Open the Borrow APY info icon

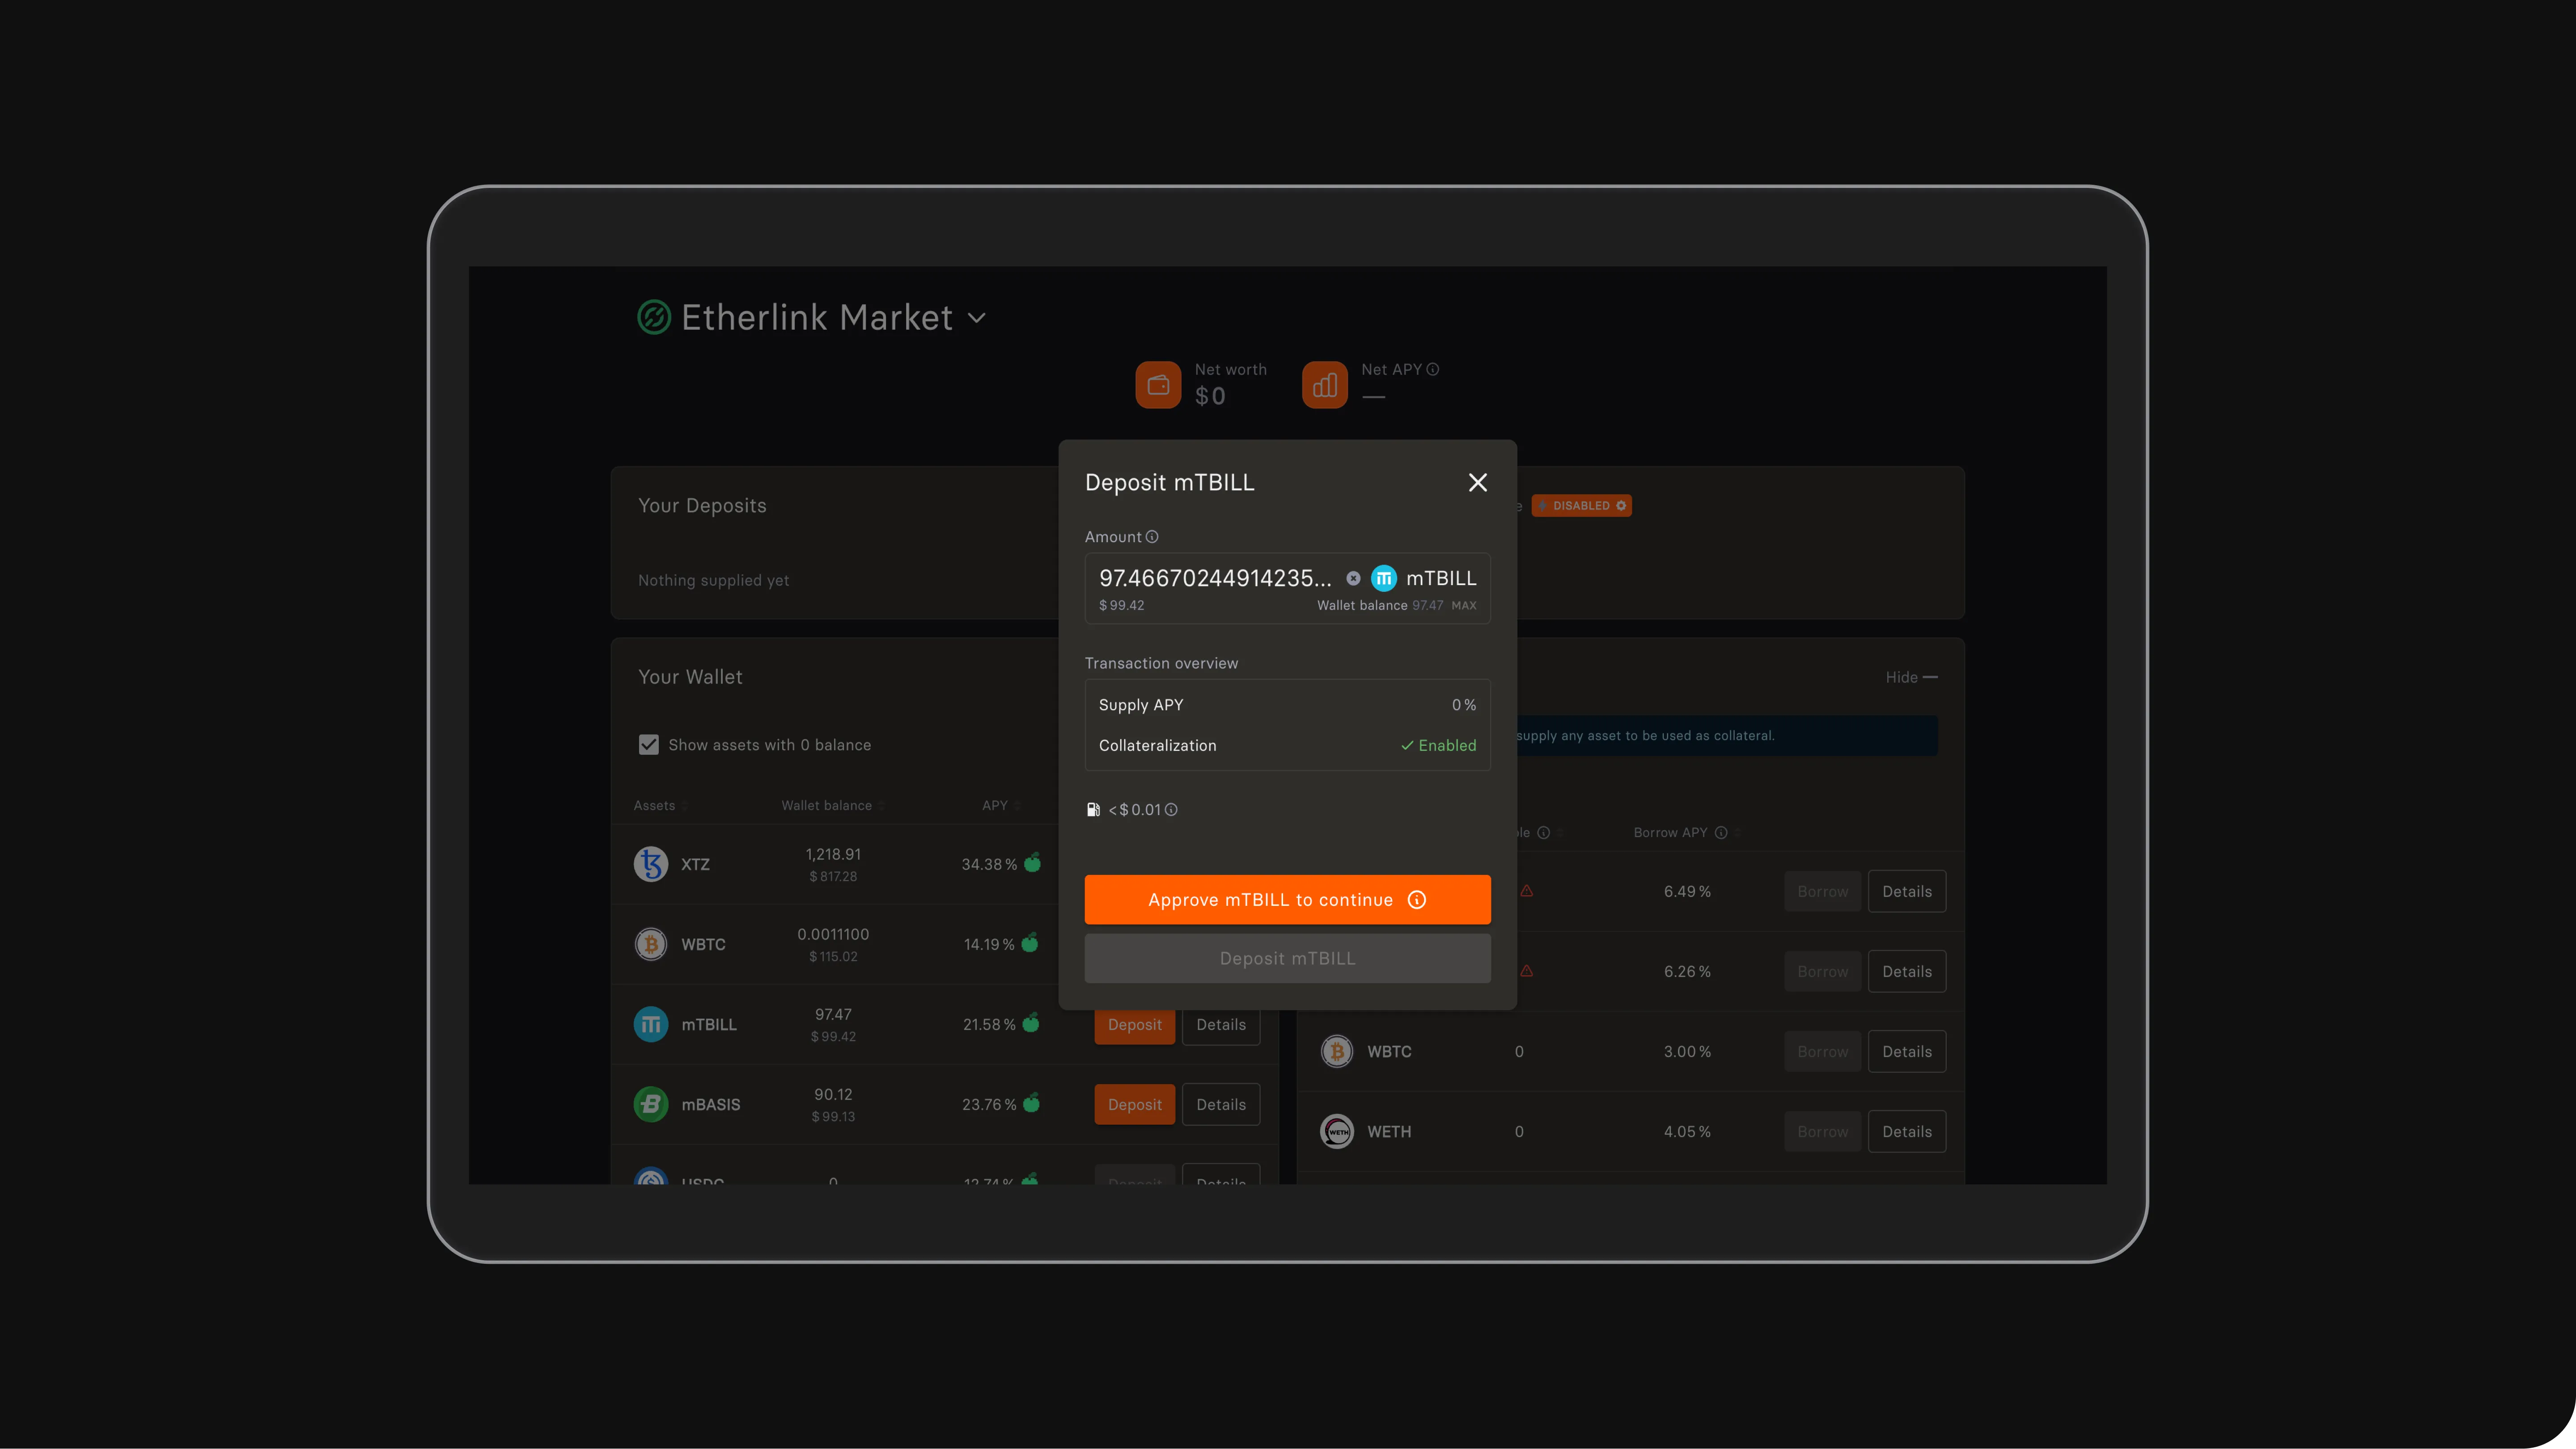(1721, 832)
